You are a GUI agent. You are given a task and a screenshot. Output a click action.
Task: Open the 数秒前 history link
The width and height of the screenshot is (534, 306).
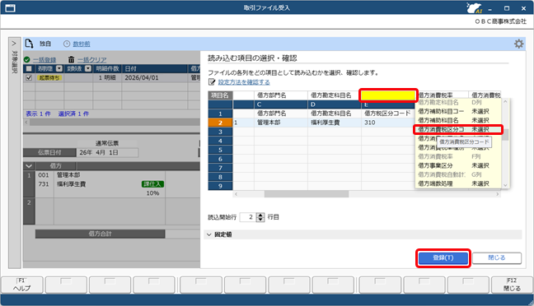(x=82, y=44)
